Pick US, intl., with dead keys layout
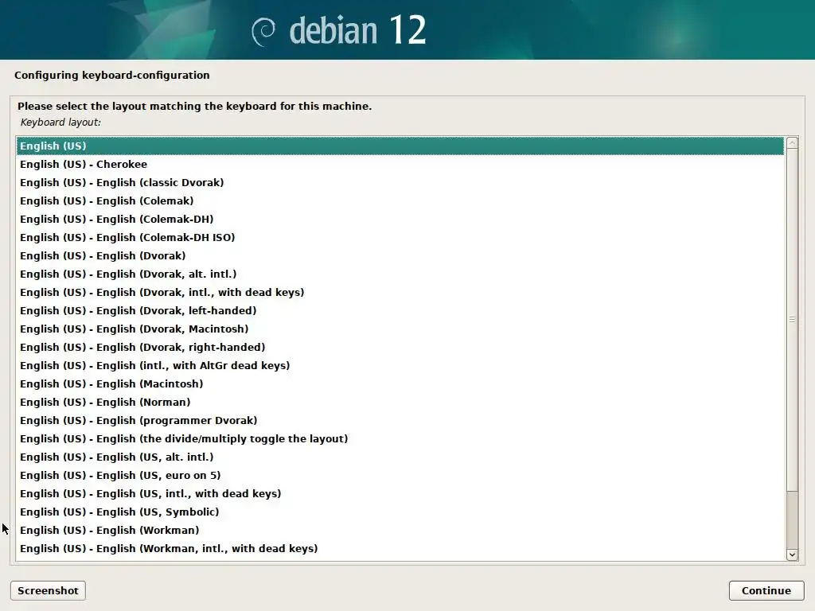 pyautogui.click(x=400, y=493)
